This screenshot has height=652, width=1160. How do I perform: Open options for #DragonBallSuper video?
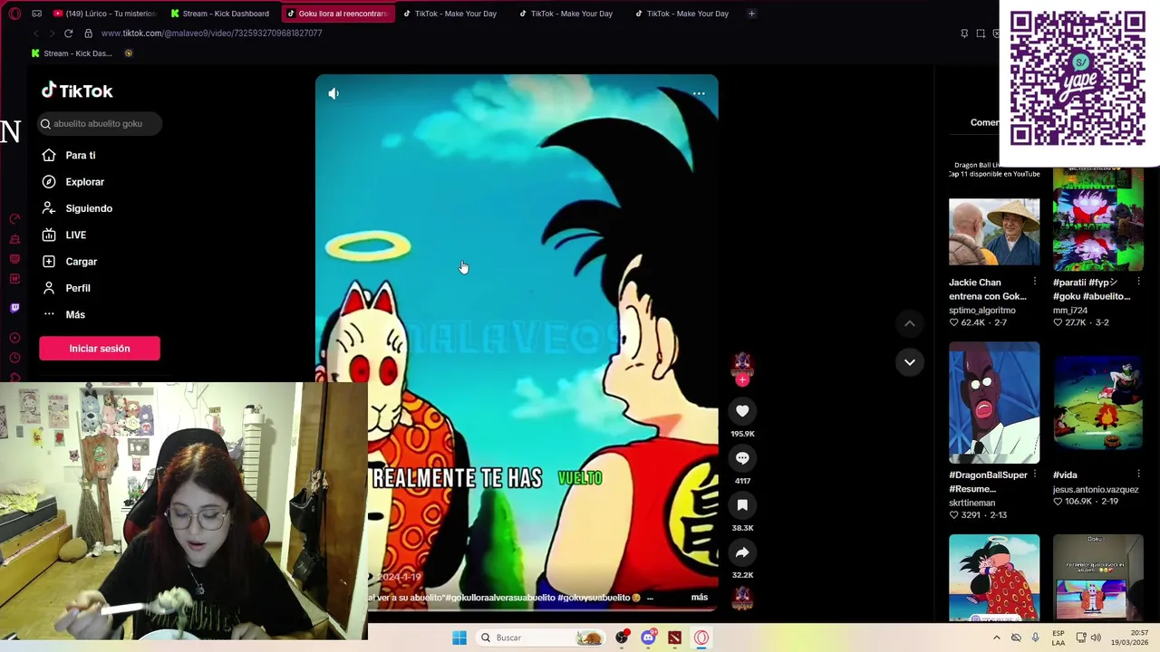[x=1034, y=475]
